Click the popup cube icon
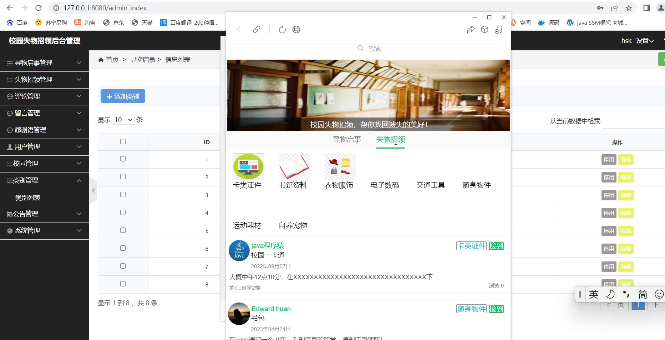Viewport: 665px width, 340px height. [484, 30]
